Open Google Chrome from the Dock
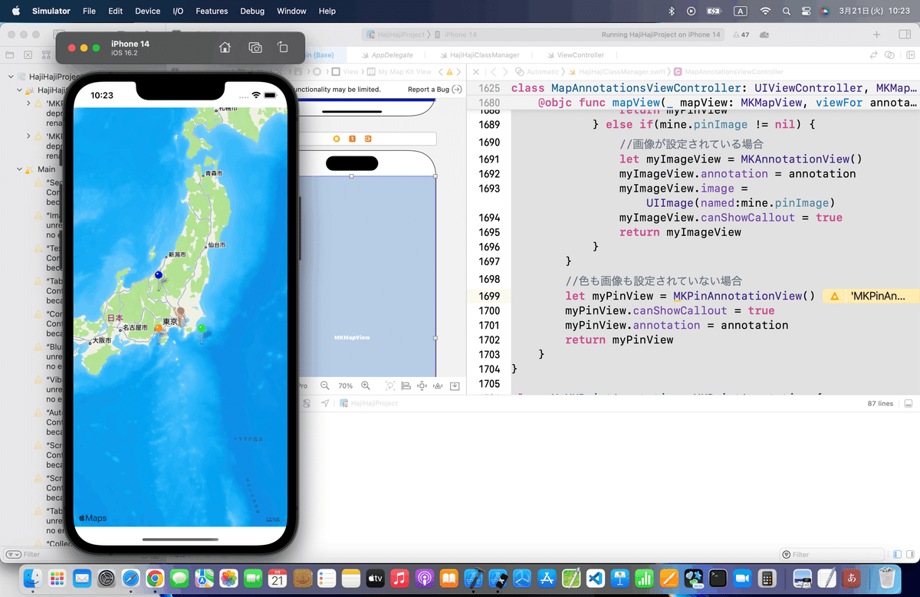 pyautogui.click(x=156, y=578)
